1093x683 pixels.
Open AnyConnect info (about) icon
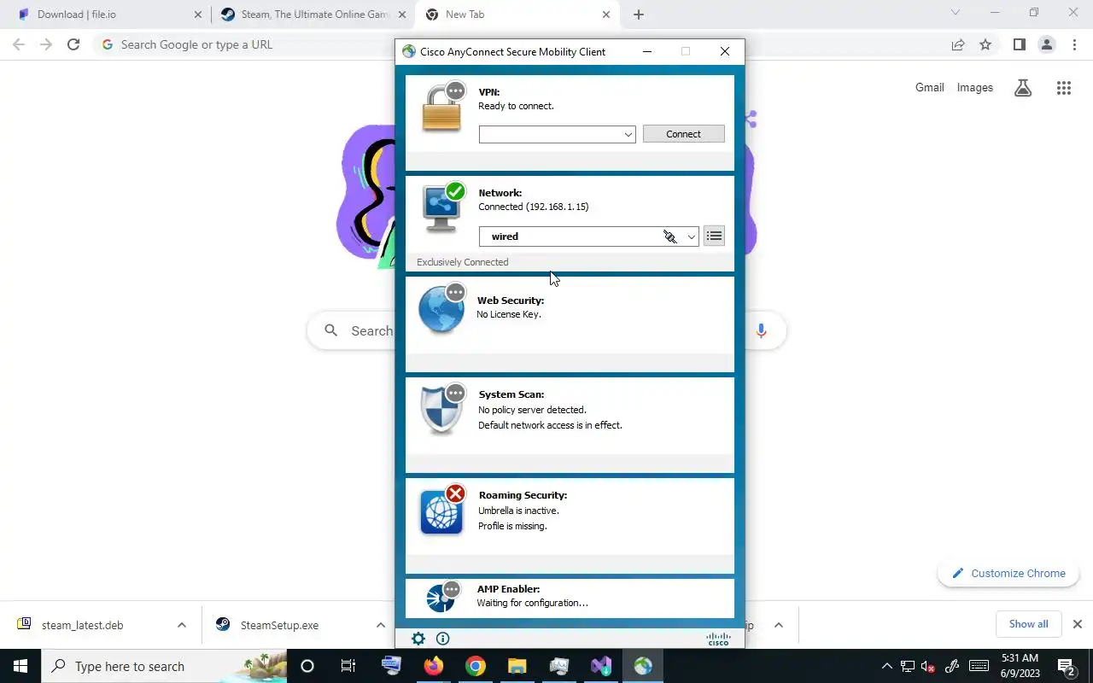442,639
